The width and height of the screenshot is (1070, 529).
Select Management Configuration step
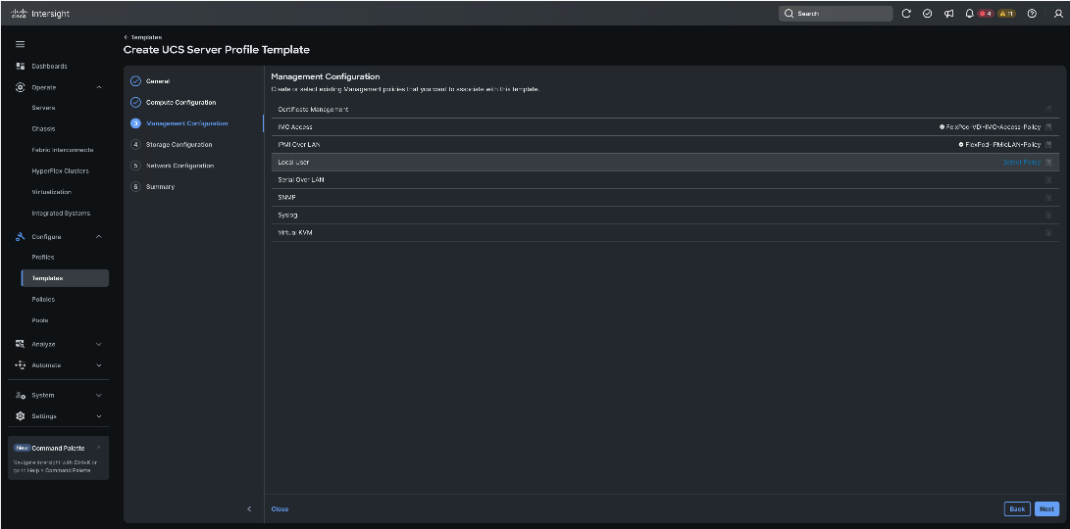tap(187, 123)
